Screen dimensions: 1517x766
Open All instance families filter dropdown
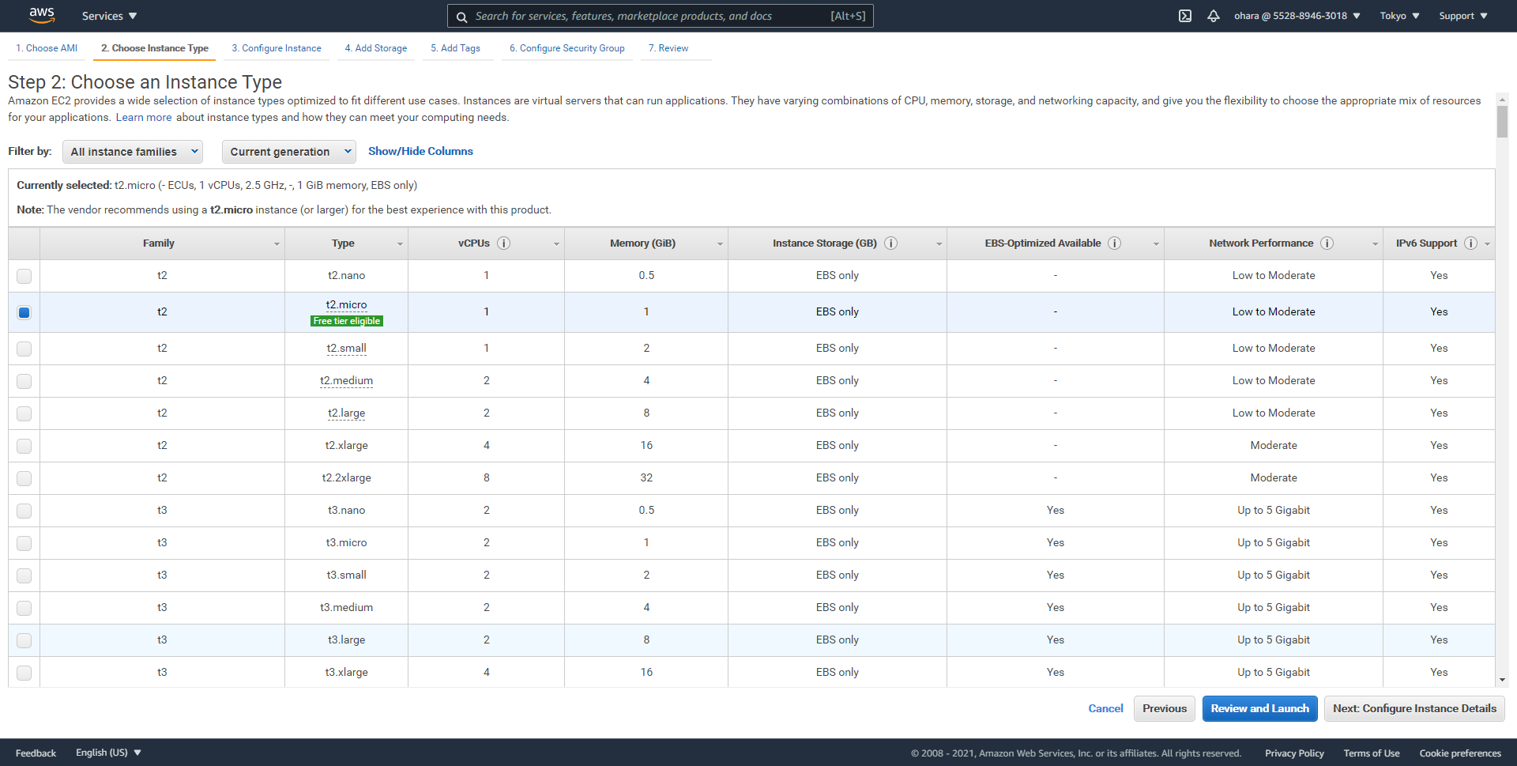point(133,152)
